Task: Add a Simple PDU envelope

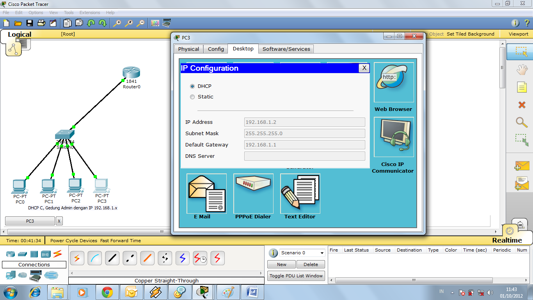Action: pyautogui.click(x=522, y=166)
